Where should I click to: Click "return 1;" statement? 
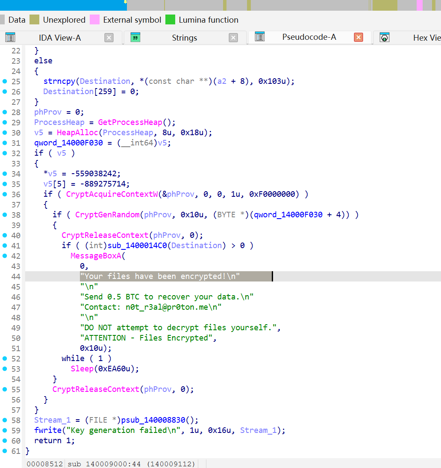click(55, 441)
